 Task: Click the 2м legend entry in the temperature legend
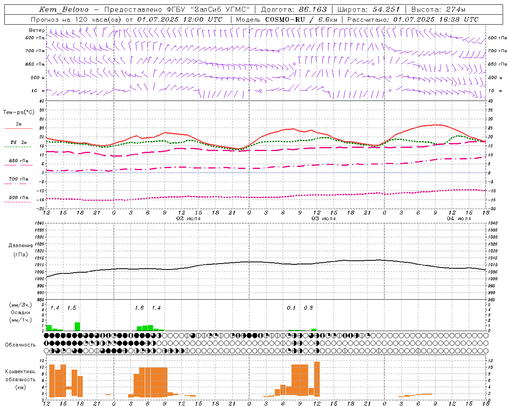[19, 124]
